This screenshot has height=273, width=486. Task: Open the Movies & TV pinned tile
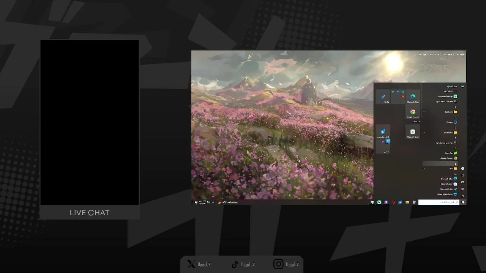pos(383,132)
